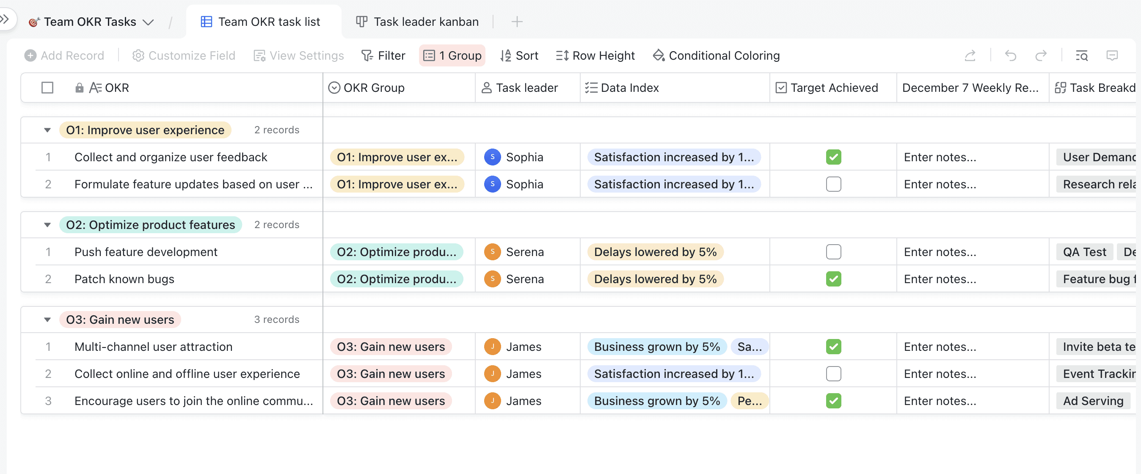The image size is (1141, 474).
Task: Collapse the O3: Gain new users group
Action: (47, 320)
